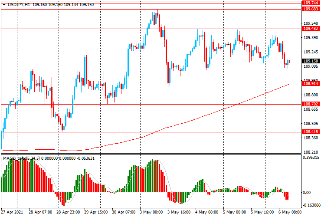
Task: Click the 109.245 price scale value
Action: tap(311, 52)
